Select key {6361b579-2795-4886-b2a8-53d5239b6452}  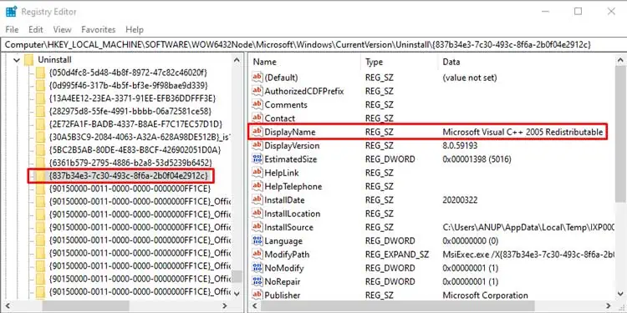[130, 163]
